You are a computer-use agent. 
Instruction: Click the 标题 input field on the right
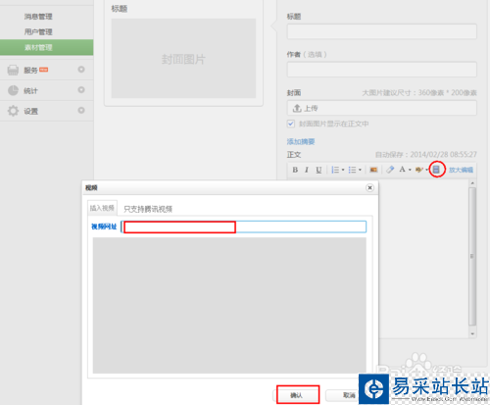tap(381, 31)
